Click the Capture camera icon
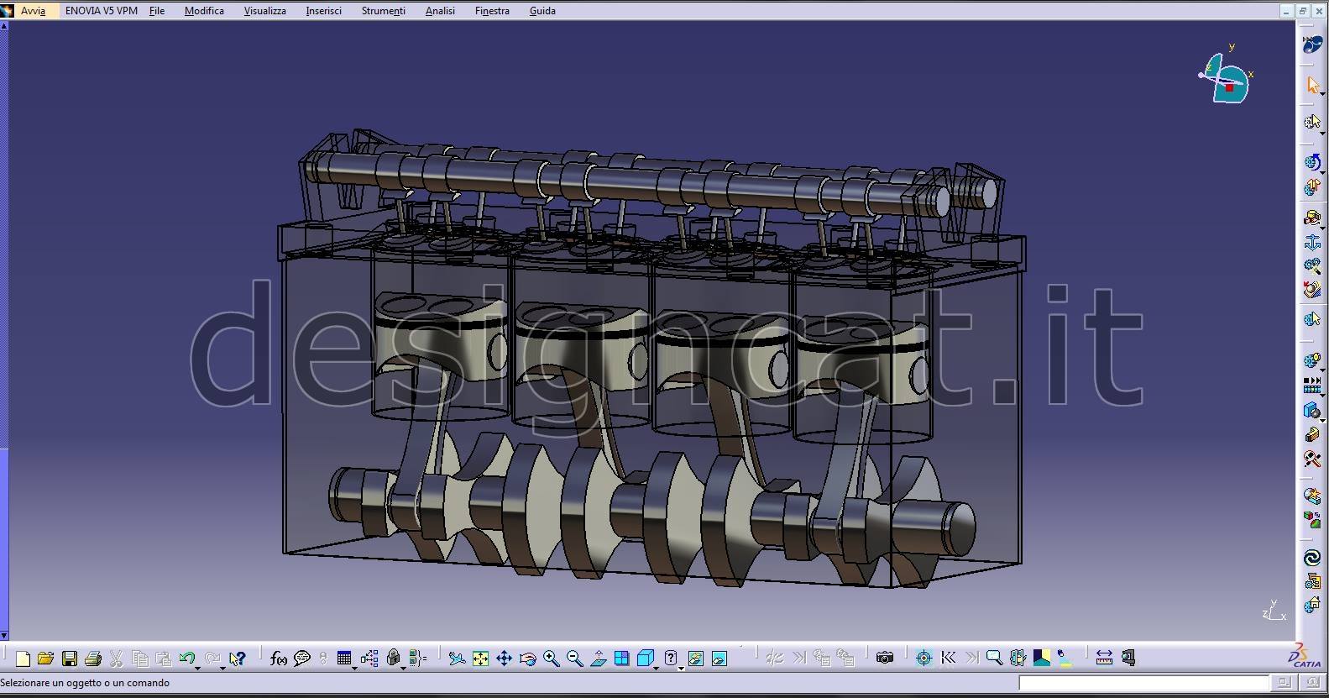Viewport: 1329px width, 698px height. [x=884, y=658]
